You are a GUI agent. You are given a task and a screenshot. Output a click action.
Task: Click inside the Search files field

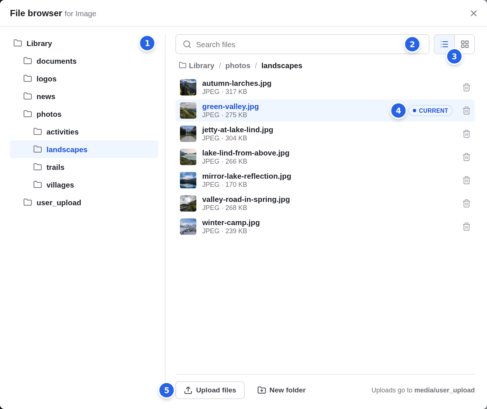tap(302, 44)
